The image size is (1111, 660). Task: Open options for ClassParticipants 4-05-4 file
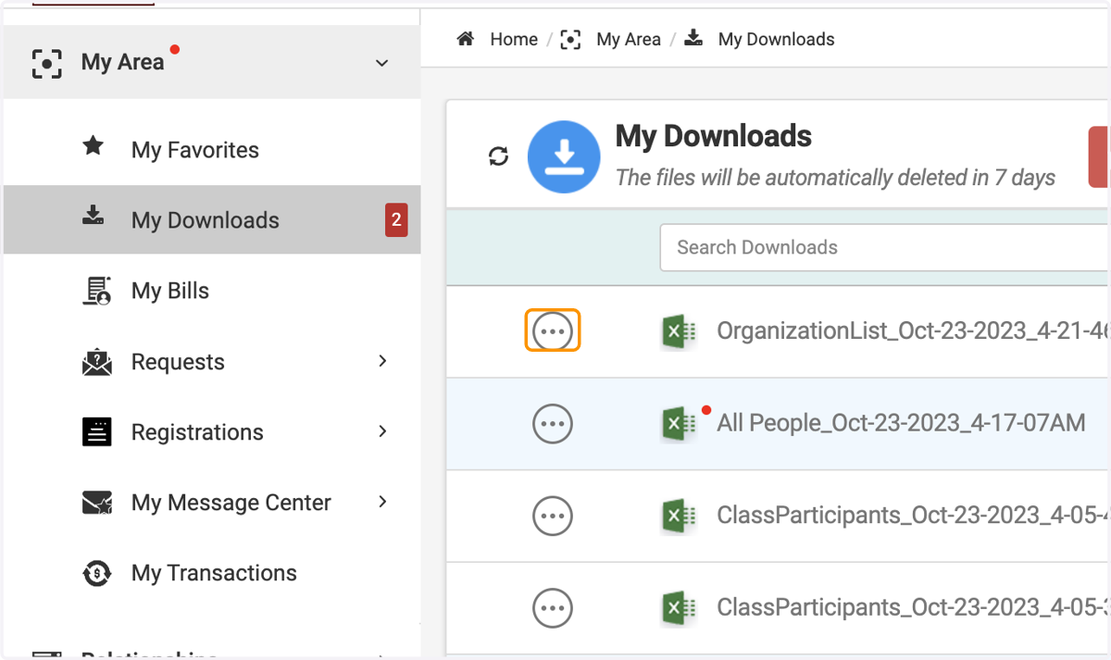pos(553,516)
